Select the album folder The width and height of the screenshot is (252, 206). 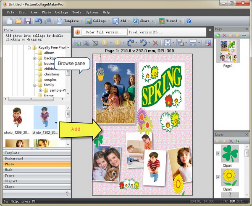pos(49,53)
